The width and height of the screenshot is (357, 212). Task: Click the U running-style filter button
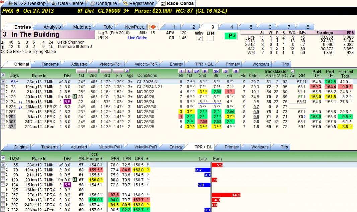pos(236,71)
